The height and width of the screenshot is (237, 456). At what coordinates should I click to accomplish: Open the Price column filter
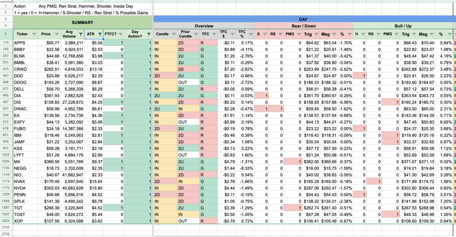[x=57, y=34]
